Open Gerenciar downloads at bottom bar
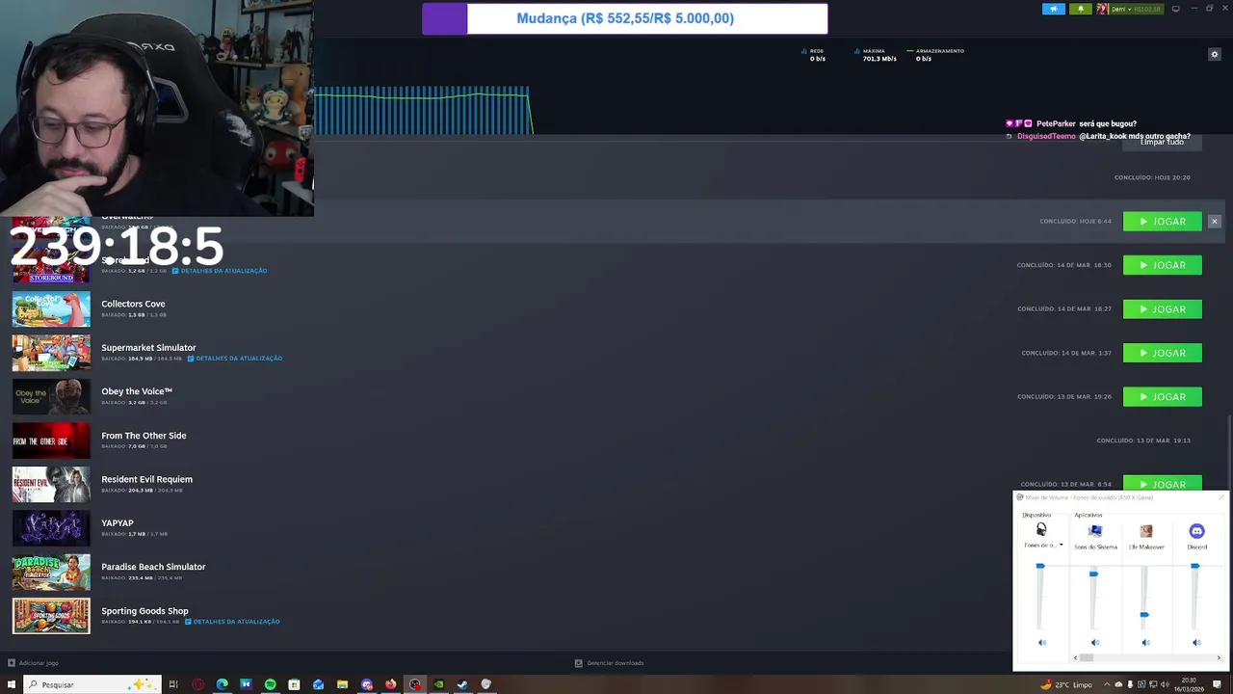 (x=609, y=663)
